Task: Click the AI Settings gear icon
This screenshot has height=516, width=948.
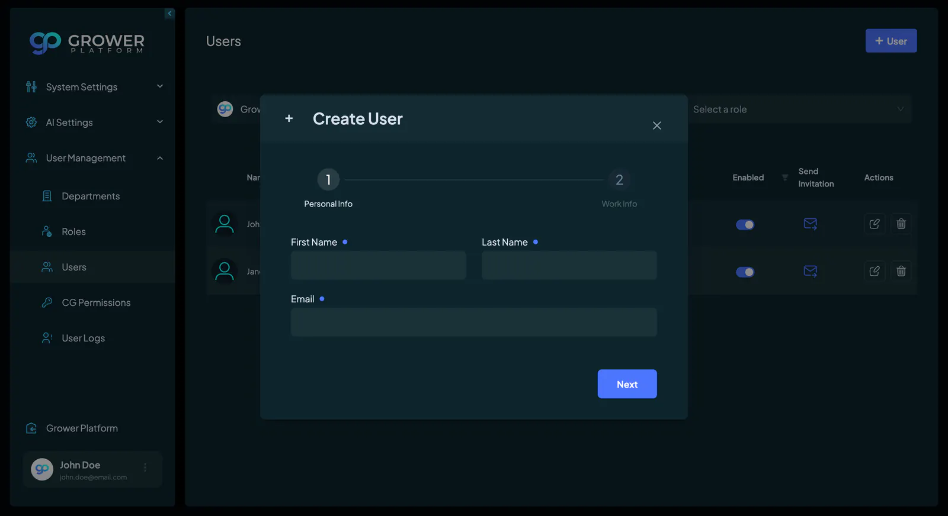Action: coord(31,122)
